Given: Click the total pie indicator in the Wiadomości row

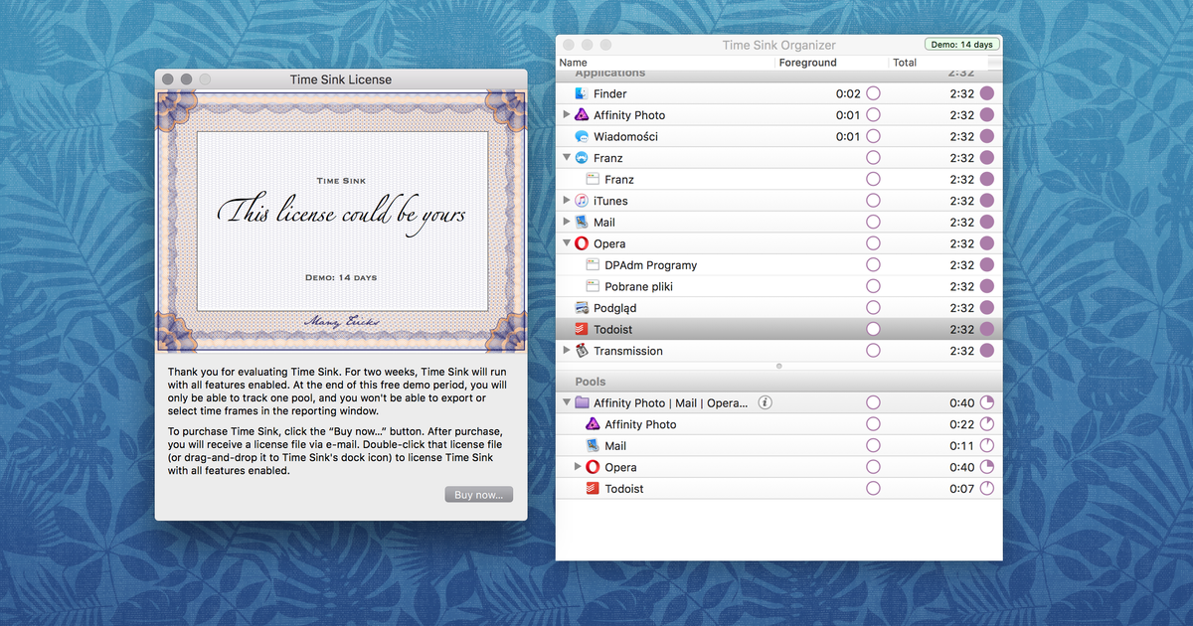Looking at the screenshot, I should (987, 136).
